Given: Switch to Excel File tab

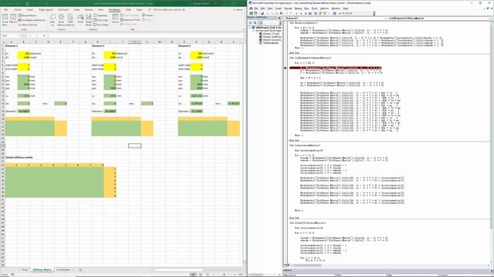Looking at the screenshot, I should (5, 10).
